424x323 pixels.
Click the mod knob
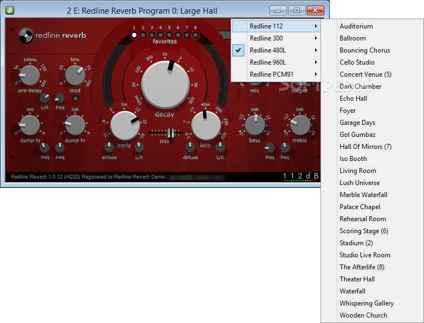(x=75, y=75)
